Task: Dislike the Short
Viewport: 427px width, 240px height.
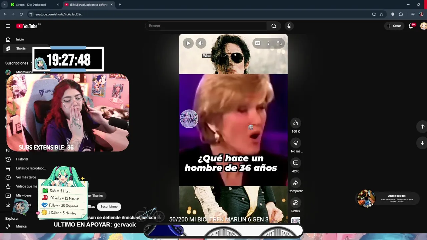Action: [296, 143]
